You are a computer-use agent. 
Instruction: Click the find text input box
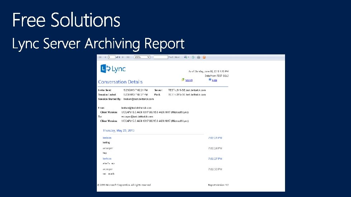pos(161,57)
